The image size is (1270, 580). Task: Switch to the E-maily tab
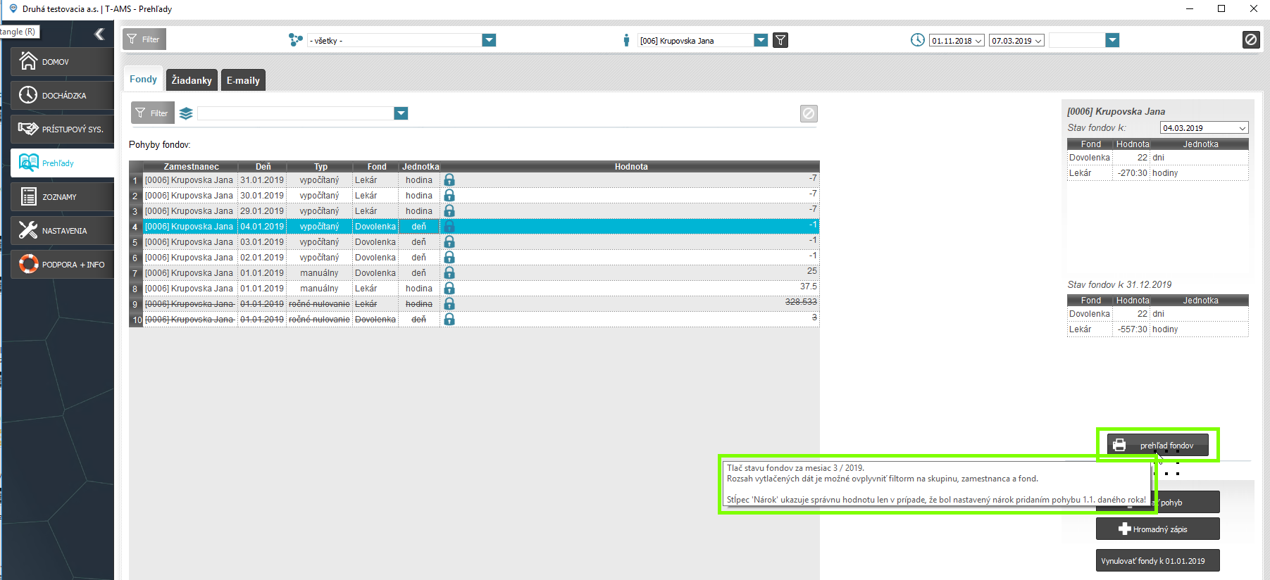(243, 80)
